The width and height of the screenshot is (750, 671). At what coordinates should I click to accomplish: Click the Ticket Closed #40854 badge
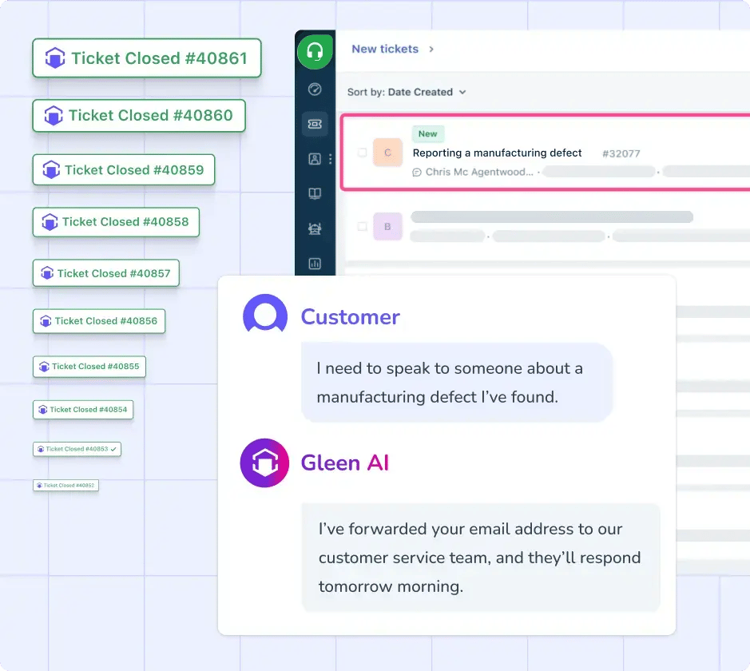coord(83,410)
